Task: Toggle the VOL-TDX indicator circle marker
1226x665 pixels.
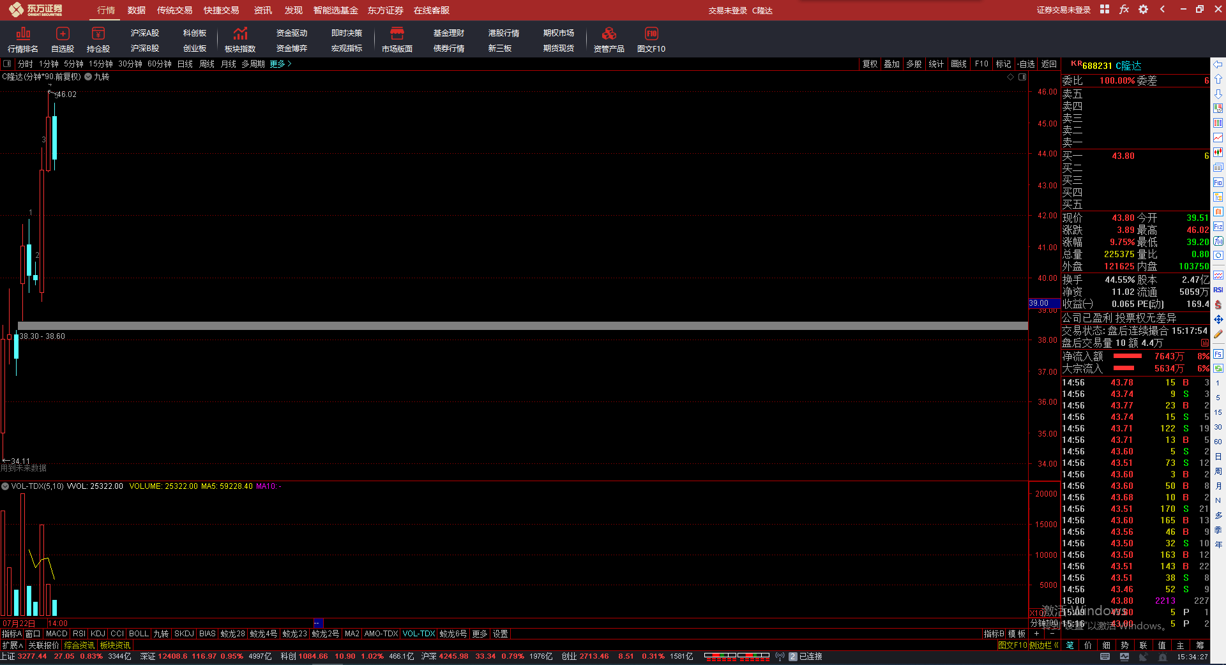Action: tap(5, 486)
